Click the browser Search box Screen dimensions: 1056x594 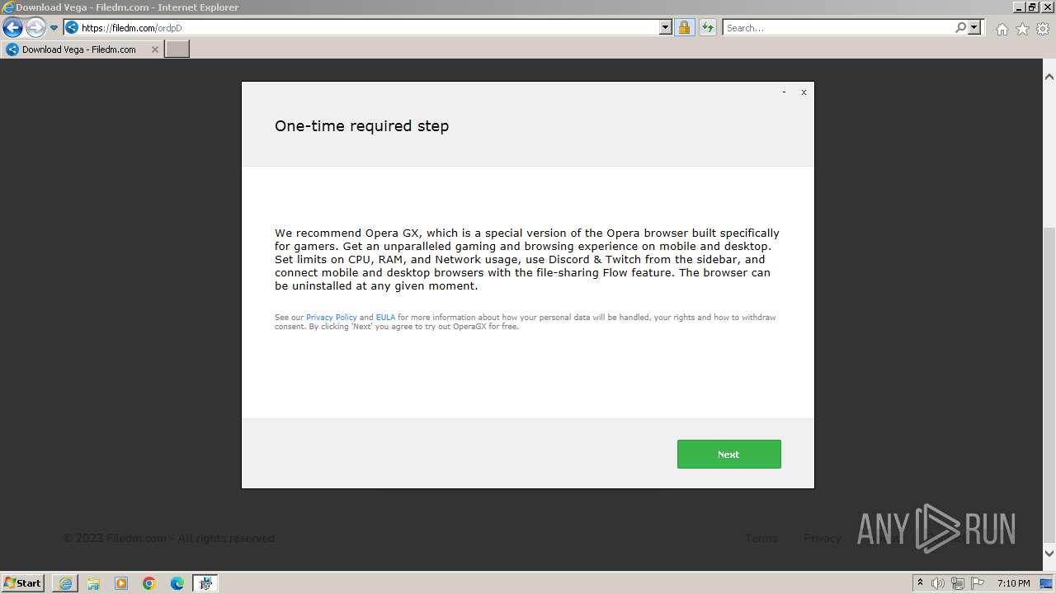pos(837,28)
